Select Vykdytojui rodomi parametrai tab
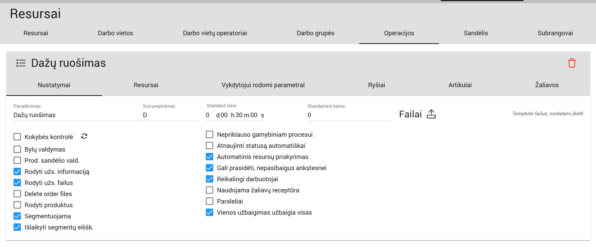The width and height of the screenshot is (596, 247). point(263,85)
